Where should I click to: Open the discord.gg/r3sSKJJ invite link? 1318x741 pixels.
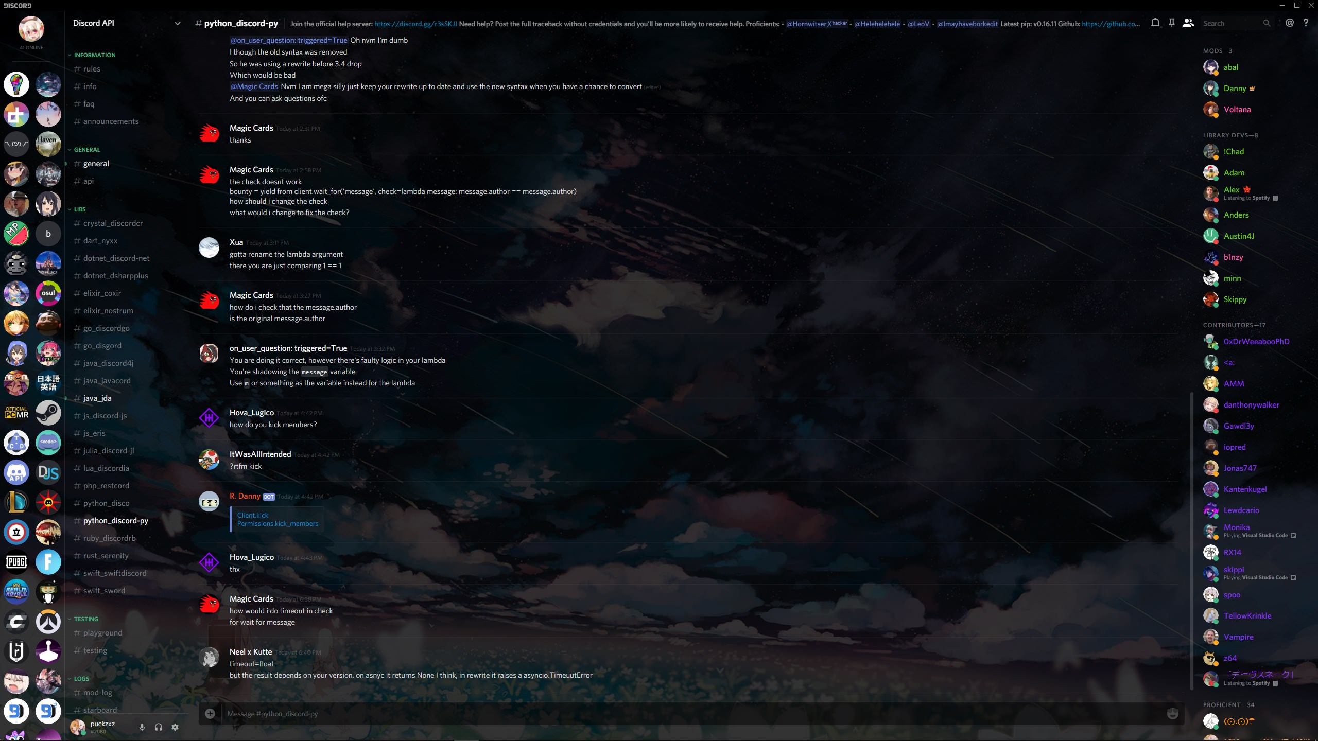[414, 24]
